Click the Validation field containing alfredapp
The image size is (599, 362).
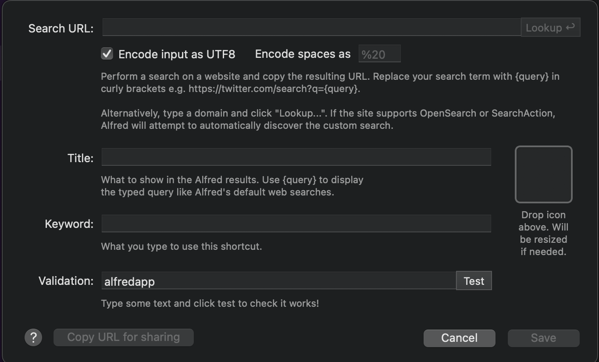pyautogui.click(x=279, y=280)
